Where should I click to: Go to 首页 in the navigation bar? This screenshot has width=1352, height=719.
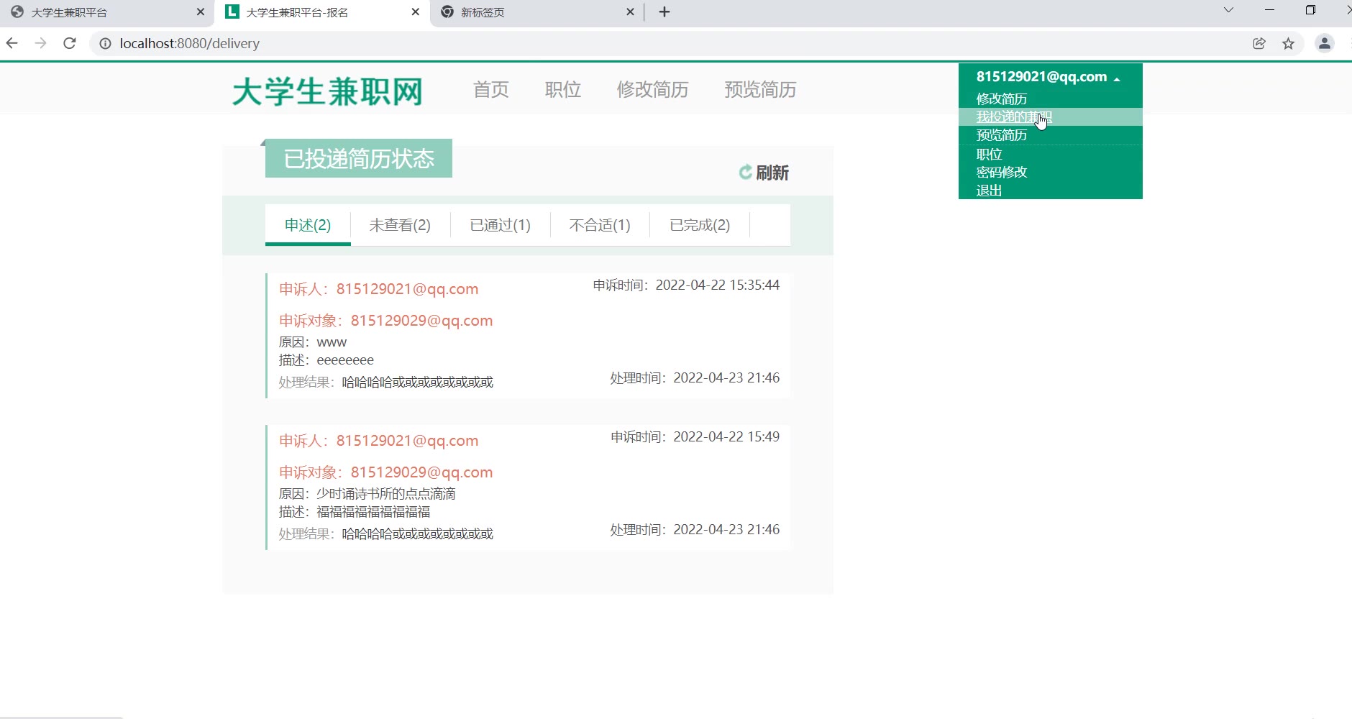point(491,90)
